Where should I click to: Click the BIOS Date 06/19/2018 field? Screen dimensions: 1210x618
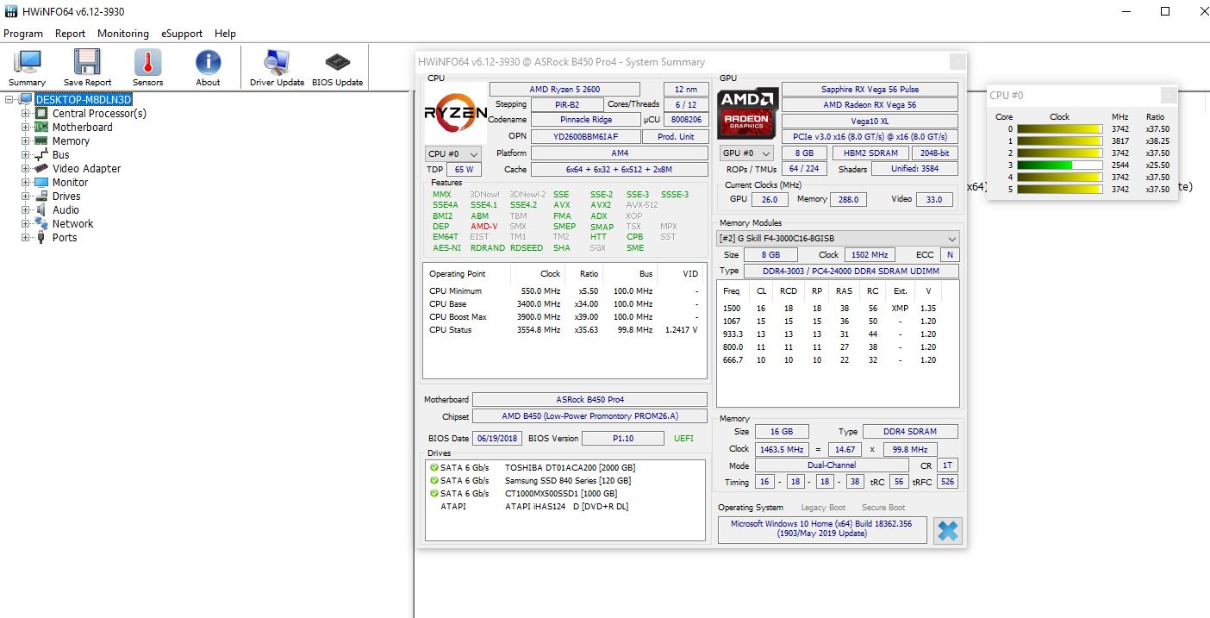(497, 438)
